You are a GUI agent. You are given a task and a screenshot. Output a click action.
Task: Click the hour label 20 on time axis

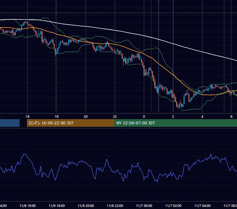pos(86,117)
